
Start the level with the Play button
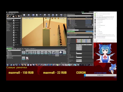click(57, 15)
